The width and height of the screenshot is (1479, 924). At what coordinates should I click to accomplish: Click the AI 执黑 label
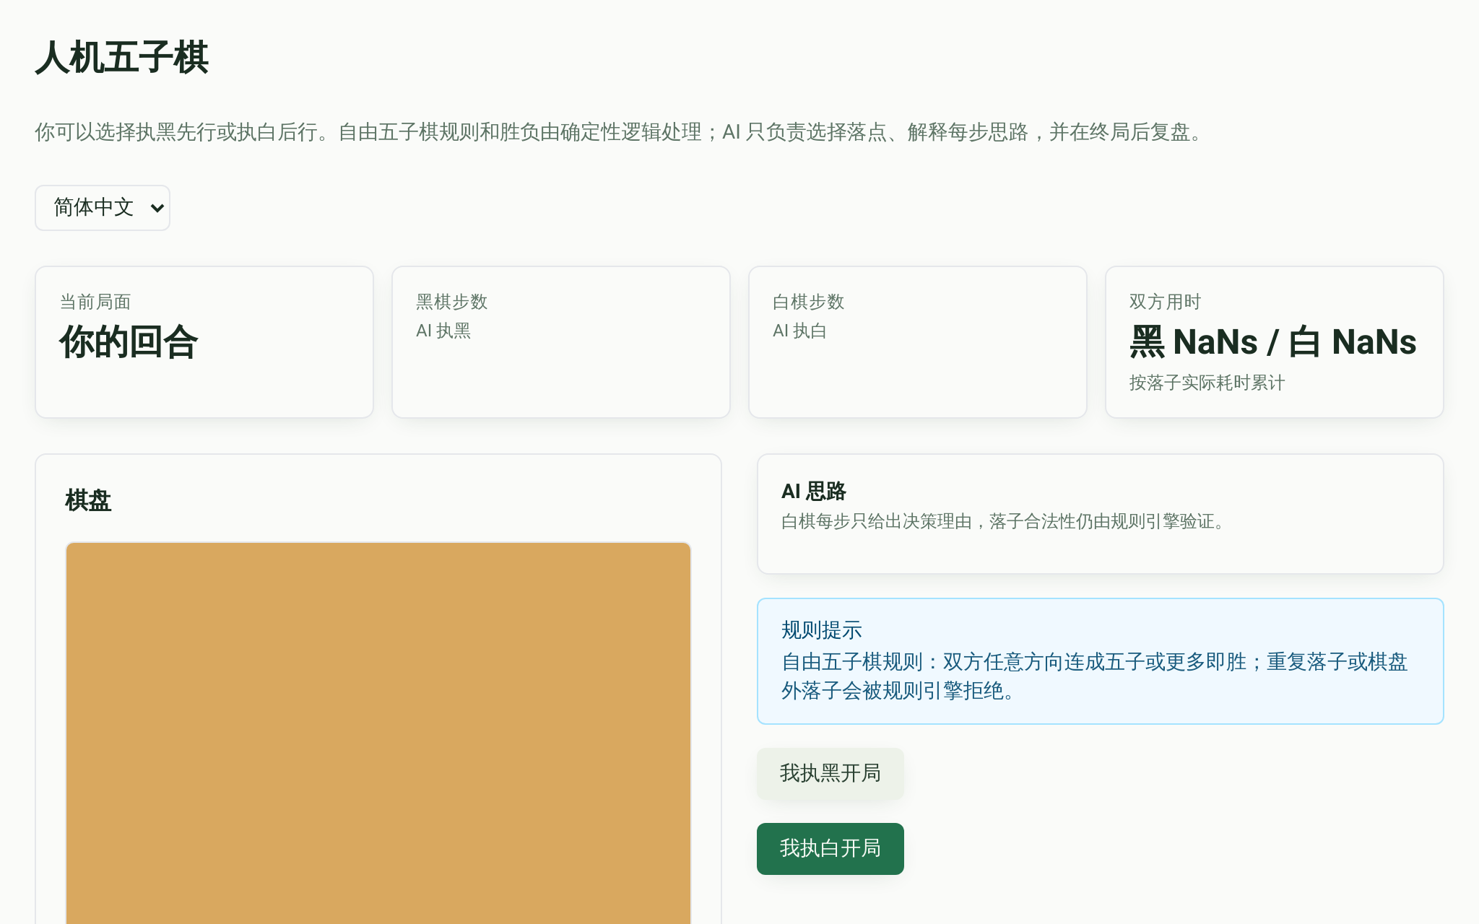coord(443,331)
